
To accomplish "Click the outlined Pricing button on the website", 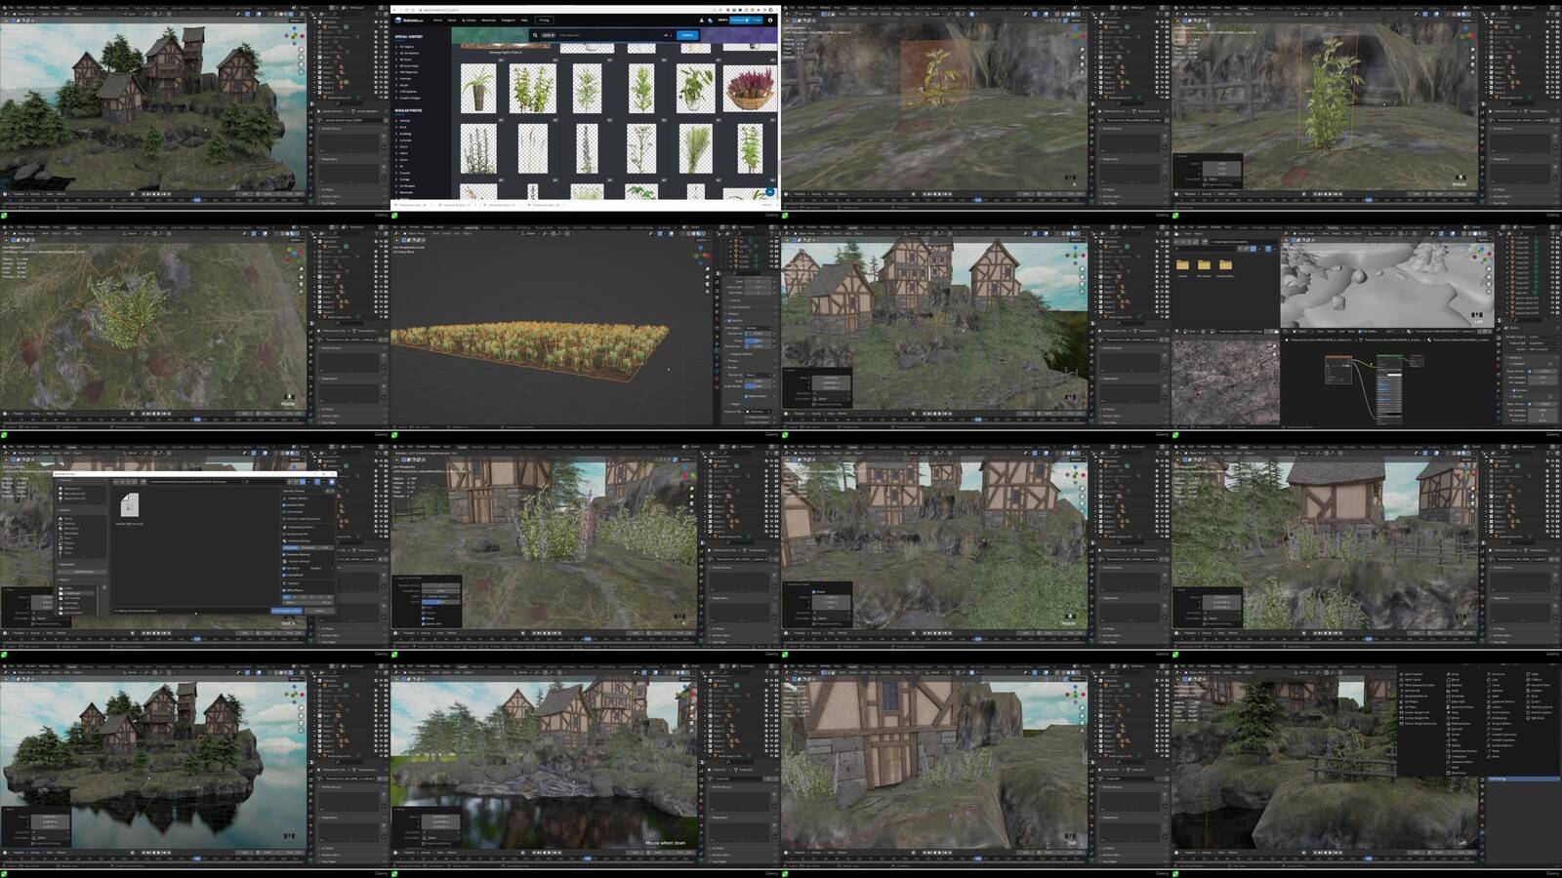I will [x=544, y=20].
